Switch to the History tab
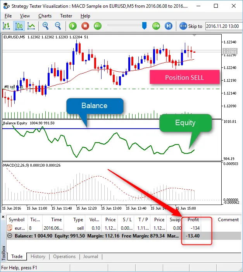243x272 pixels. pyautogui.click(x=38, y=257)
